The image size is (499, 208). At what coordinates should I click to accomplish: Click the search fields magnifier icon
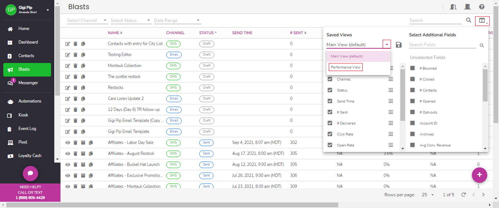(482, 45)
